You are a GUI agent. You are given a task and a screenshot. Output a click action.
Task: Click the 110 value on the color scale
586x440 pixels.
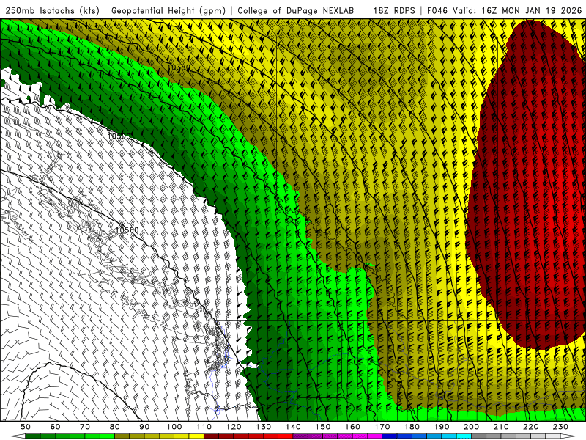(204, 427)
